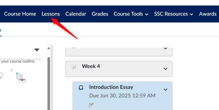This screenshot has width=219, height=110.
Task: Click the left panel vertical scrollbar thumb
Action: tap(49, 83)
